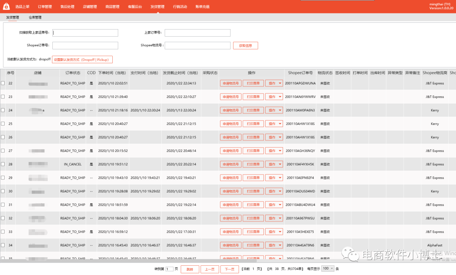The width and height of the screenshot is (456, 275).
Task: Open the 售后处理 menu
Action: [x=68, y=7]
